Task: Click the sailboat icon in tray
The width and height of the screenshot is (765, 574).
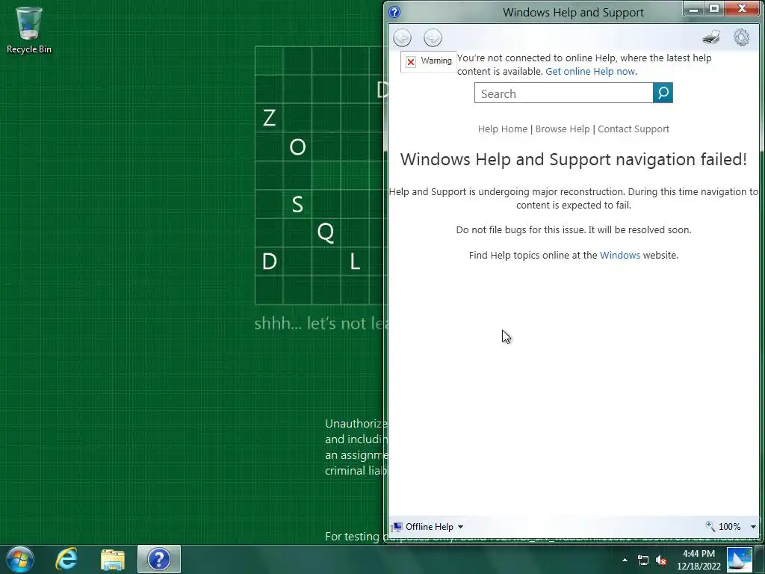Action: (739, 559)
